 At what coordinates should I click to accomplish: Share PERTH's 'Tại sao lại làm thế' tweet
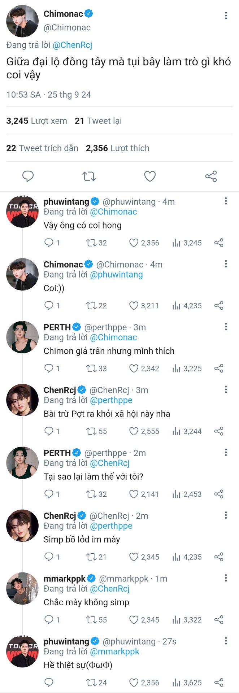[219, 494]
